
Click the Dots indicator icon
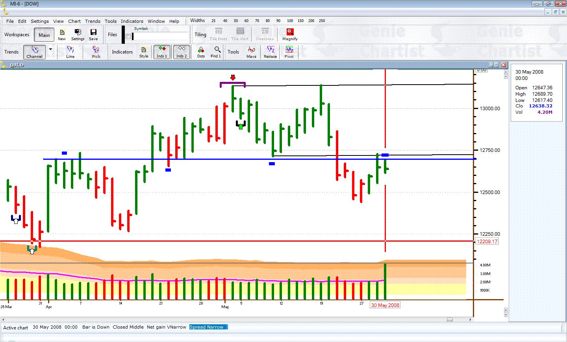tap(201, 52)
